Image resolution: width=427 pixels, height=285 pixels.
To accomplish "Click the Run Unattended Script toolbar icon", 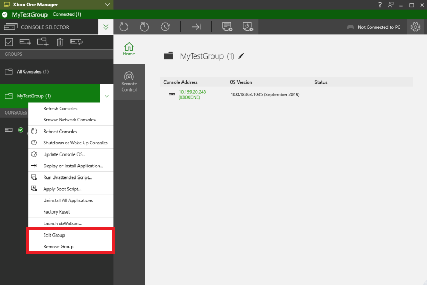I will [227, 27].
